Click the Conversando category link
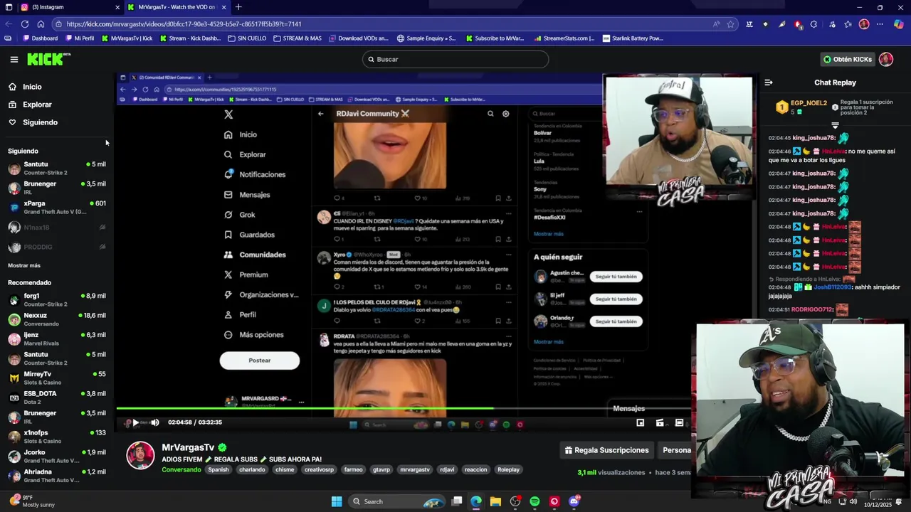Screen dimensions: 911x512 pos(181,469)
